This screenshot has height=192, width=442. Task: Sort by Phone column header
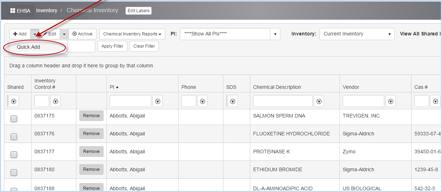click(189, 87)
